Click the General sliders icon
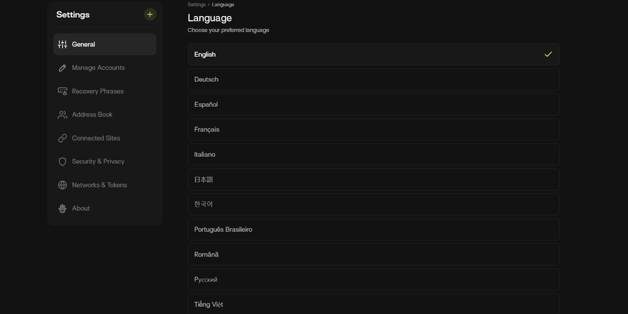This screenshot has height=314, width=628. pos(62,44)
